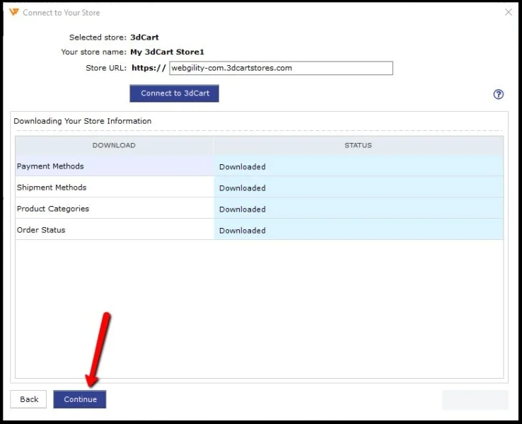Select the Product Categories row
Screen dimensions: 522x424
click(53, 209)
